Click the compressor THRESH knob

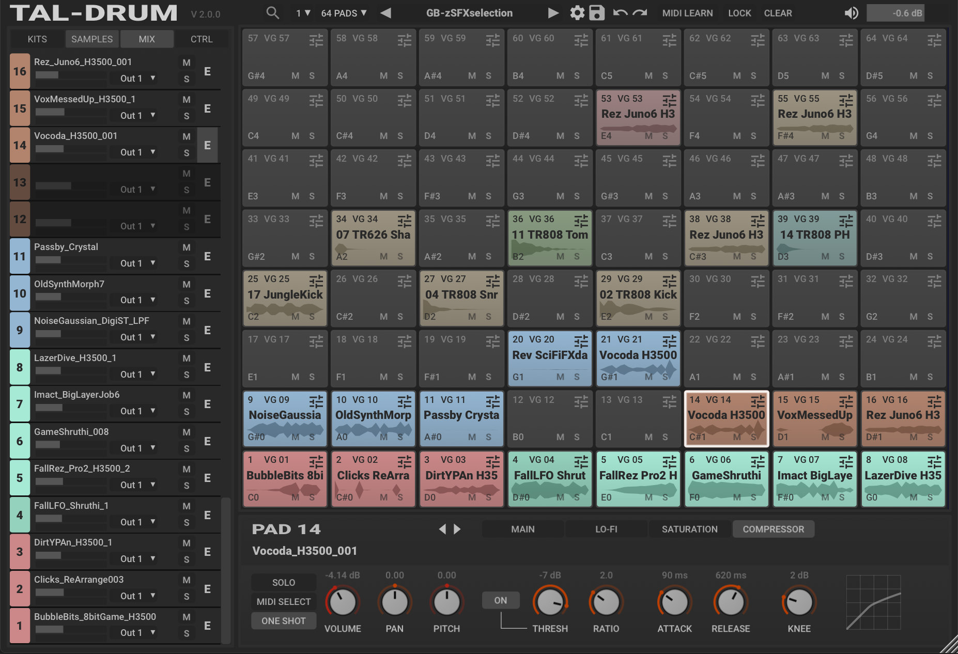(x=550, y=602)
